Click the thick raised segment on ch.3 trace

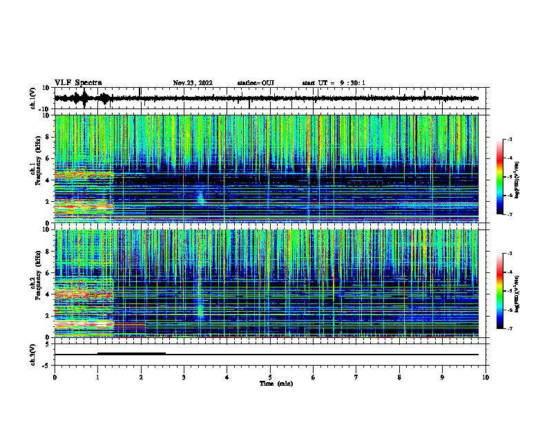click(131, 353)
